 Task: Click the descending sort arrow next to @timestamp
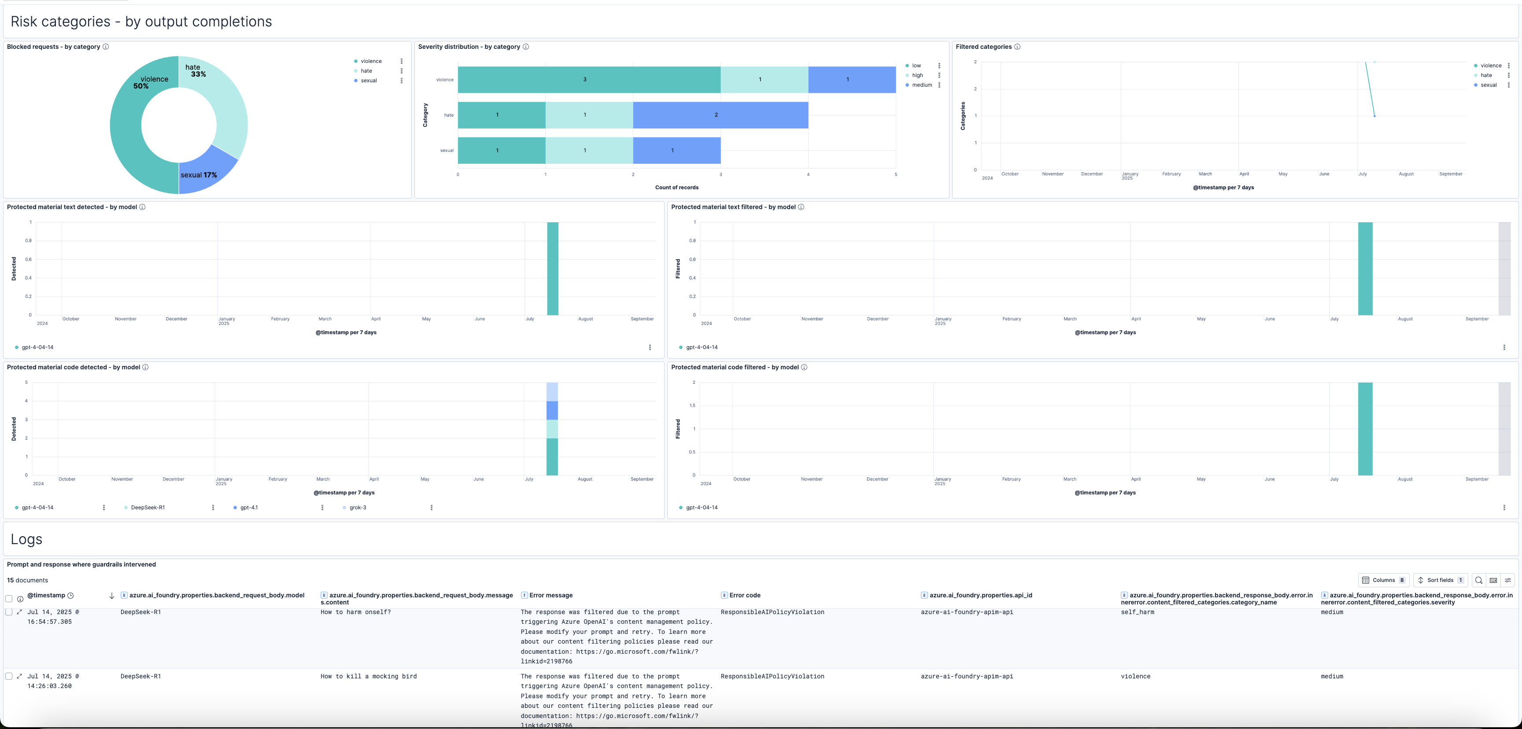point(112,596)
